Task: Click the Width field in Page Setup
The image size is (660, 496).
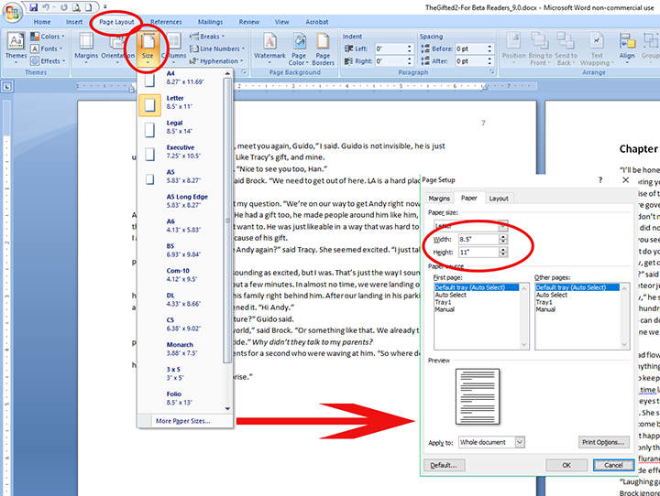Action: click(x=478, y=239)
